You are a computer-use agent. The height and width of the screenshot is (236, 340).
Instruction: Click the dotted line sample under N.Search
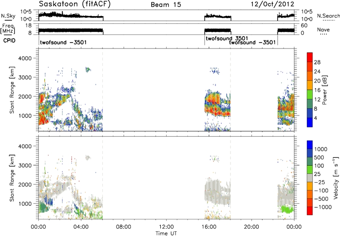point(329,20)
